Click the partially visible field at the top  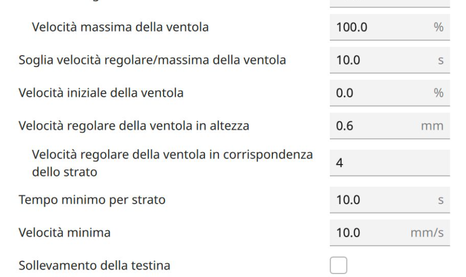pos(389,2)
